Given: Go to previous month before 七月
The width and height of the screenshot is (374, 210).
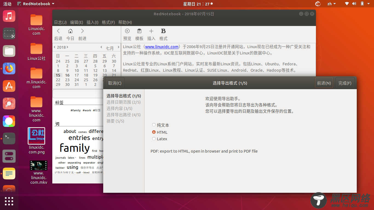Looking at the screenshot, I should 101,47.
